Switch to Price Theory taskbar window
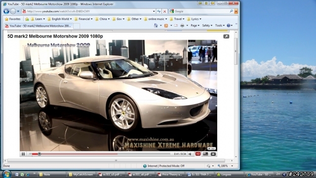 point(170,175)
